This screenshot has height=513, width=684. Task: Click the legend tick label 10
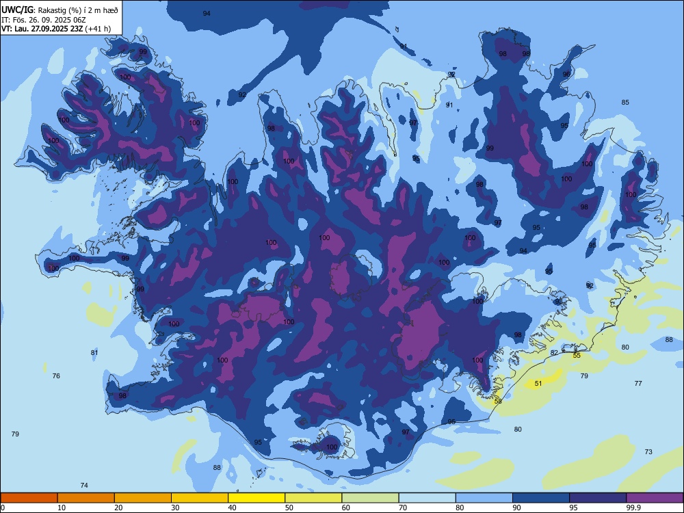point(62,508)
